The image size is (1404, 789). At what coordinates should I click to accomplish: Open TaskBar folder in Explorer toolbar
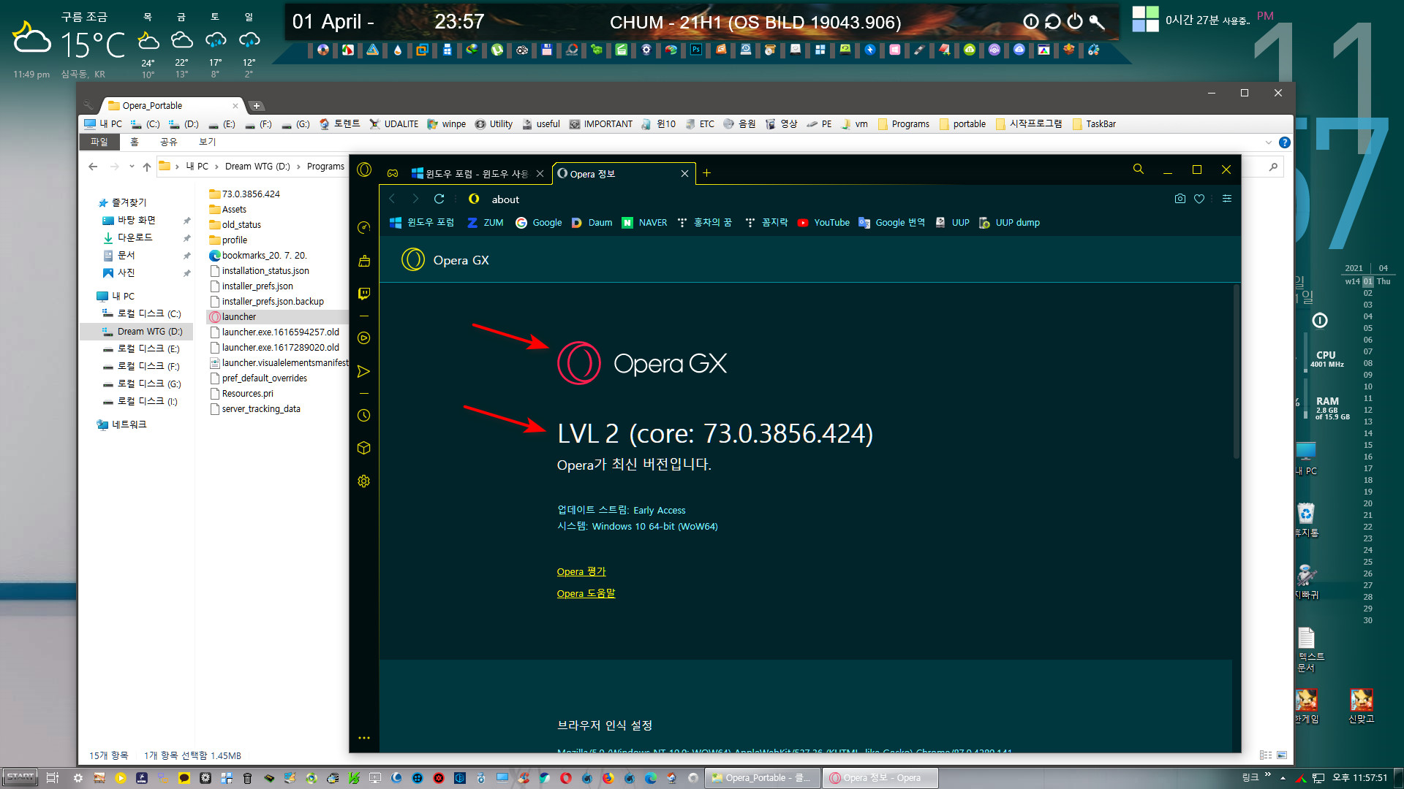[x=1094, y=124]
